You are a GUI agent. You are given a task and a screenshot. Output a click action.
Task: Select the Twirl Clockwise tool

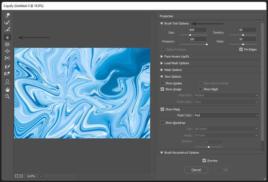tap(7, 37)
